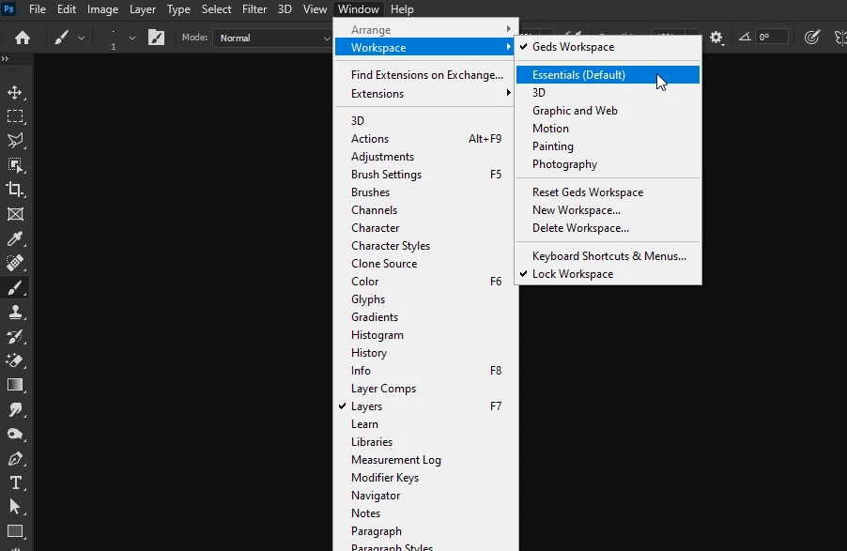847x551 pixels.
Task: Select the Crop tool
Action: pos(15,190)
